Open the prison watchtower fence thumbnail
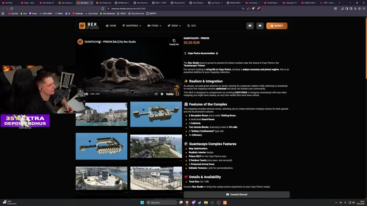Screen dimensions: 367x206 [156, 178]
